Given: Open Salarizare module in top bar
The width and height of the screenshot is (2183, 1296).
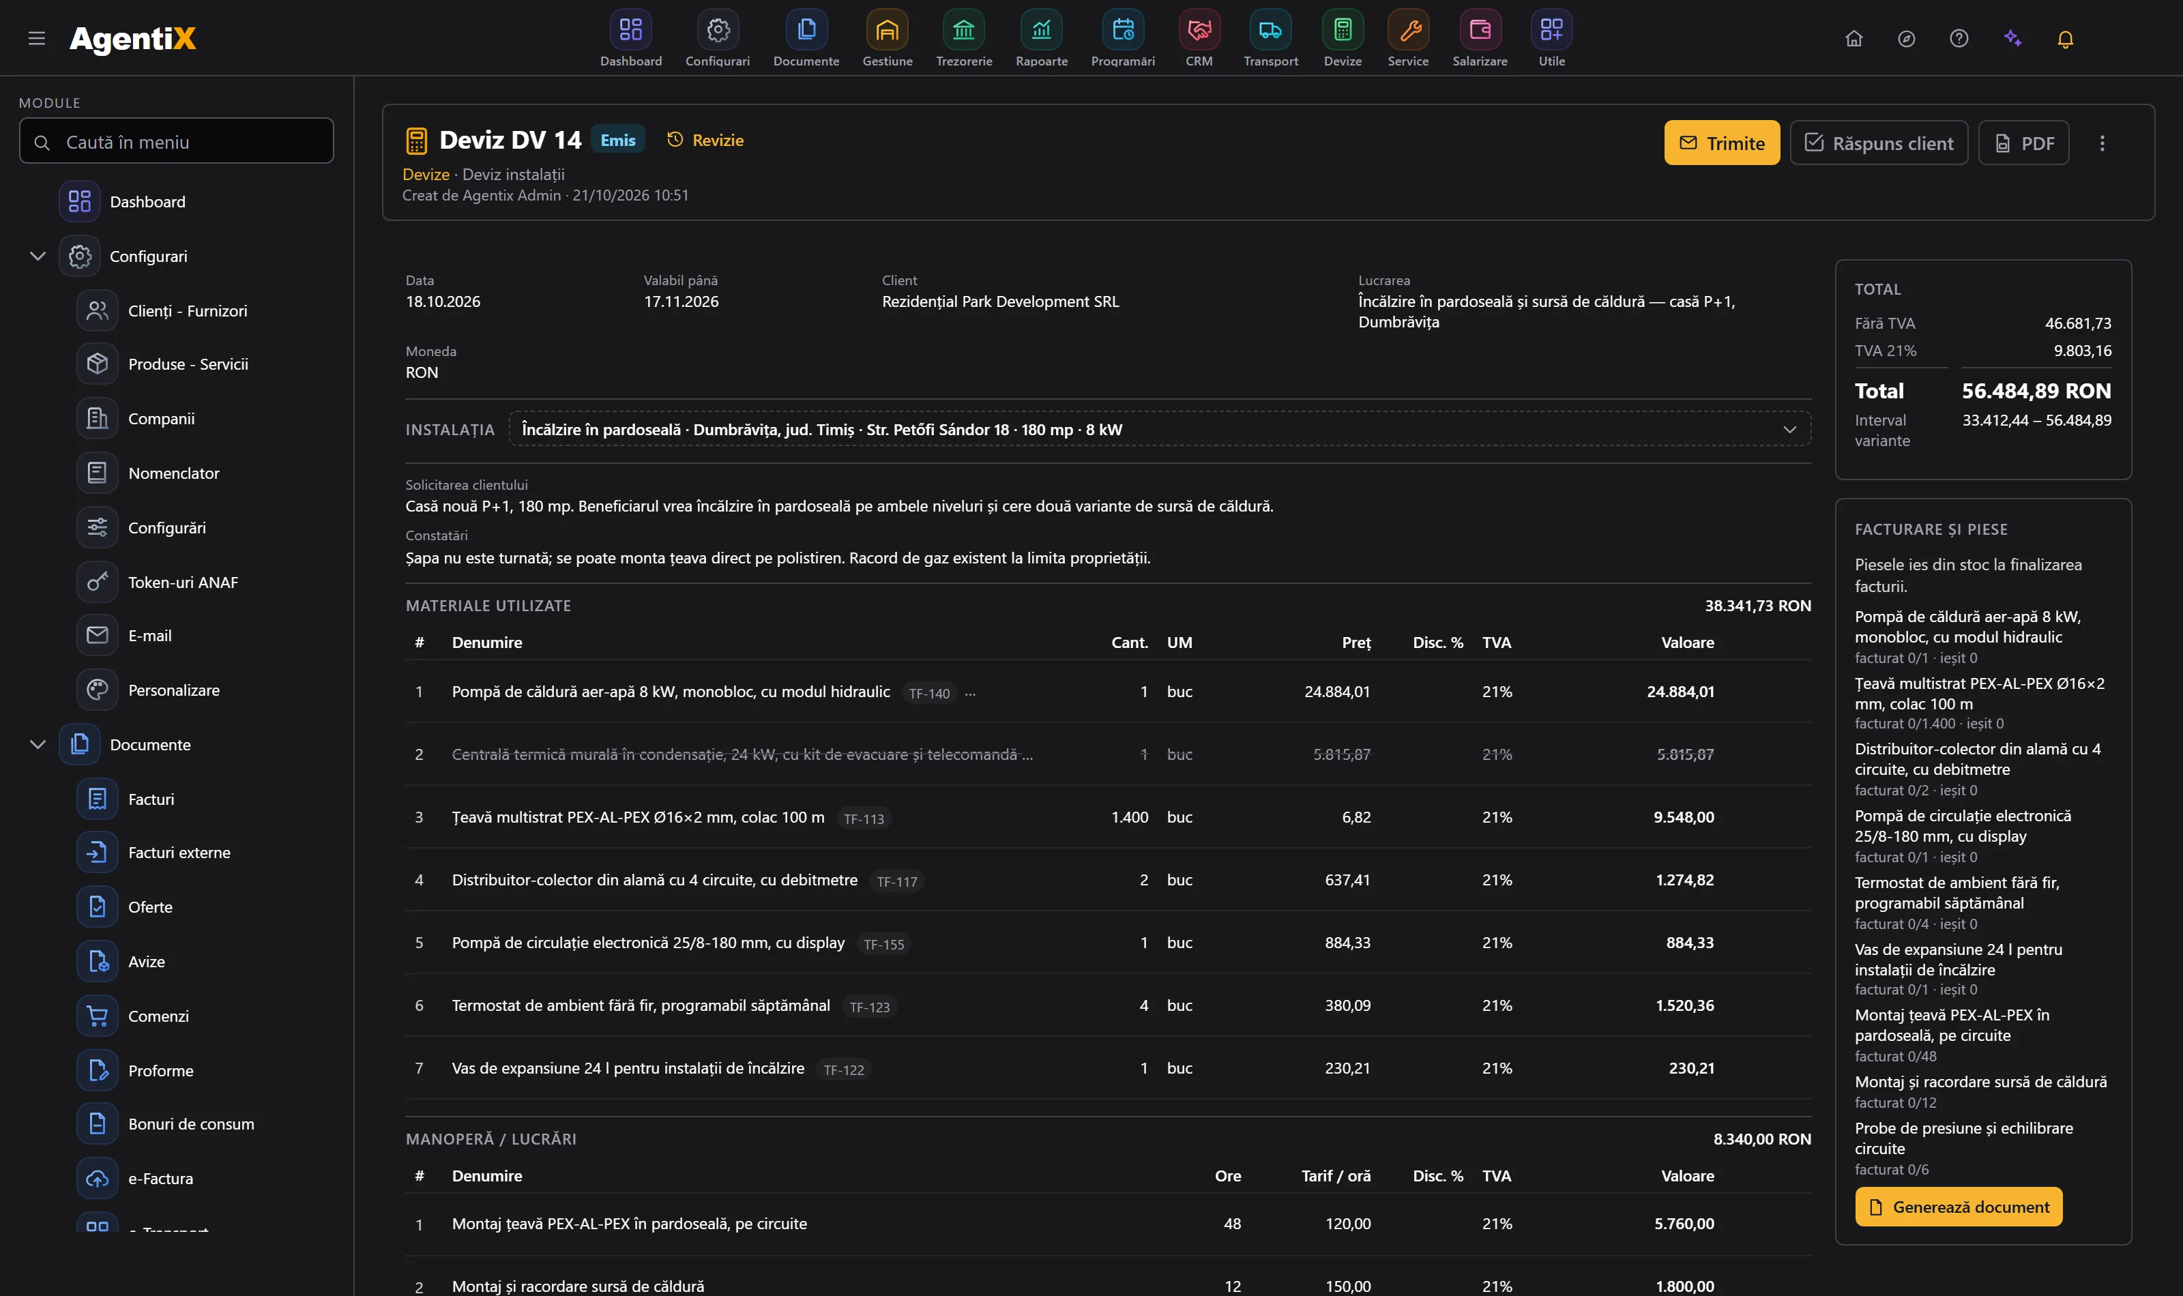Looking at the screenshot, I should (x=1480, y=38).
